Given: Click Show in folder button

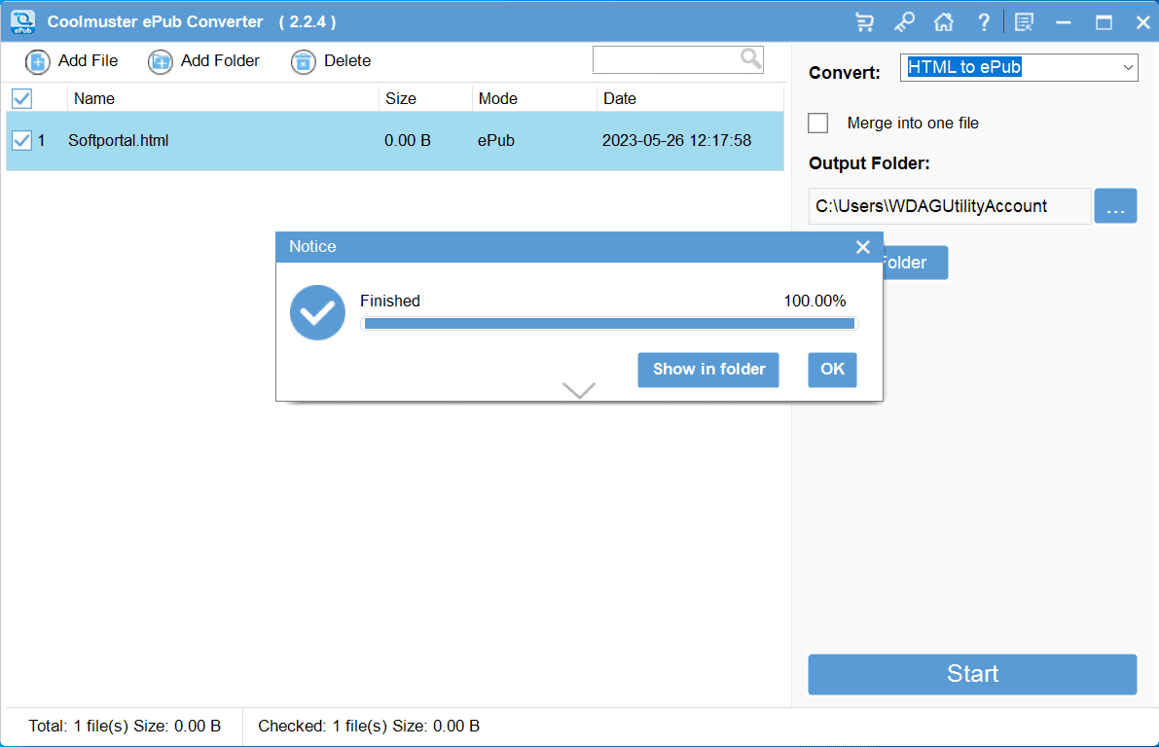Looking at the screenshot, I should pos(708,370).
